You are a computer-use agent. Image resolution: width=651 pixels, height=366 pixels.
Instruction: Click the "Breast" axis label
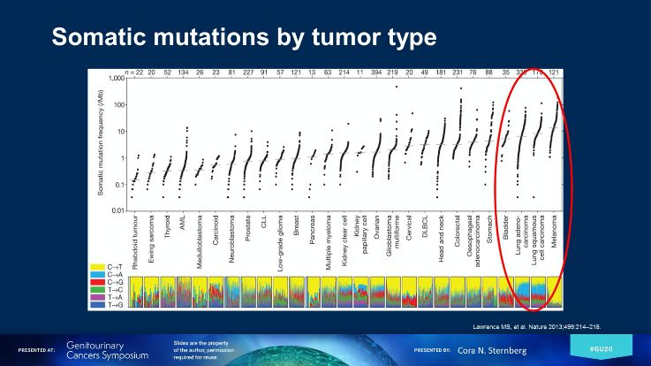point(296,225)
